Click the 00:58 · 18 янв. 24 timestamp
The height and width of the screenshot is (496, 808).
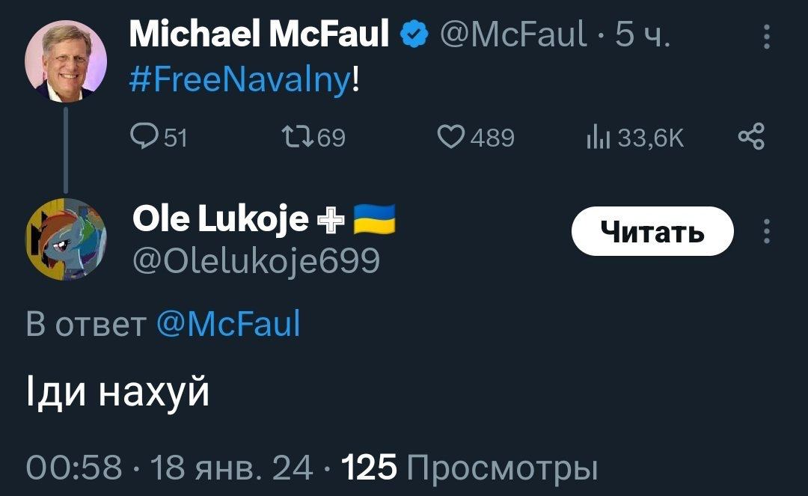[x=169, y=468]
